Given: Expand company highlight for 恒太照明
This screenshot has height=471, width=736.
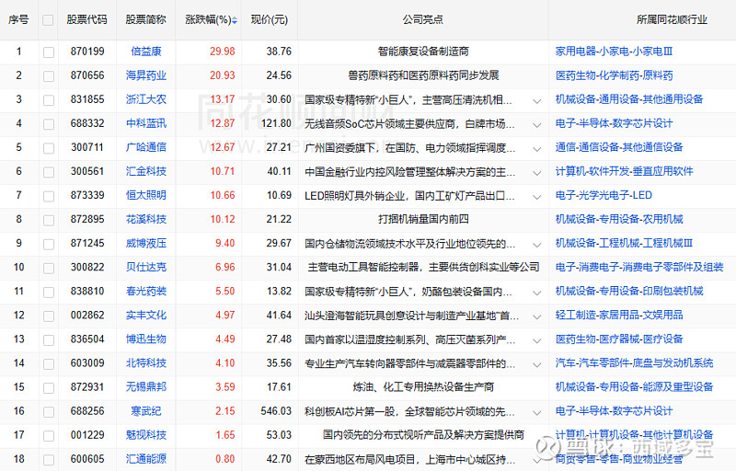Looking at the screenshot, I should point(537,197).
